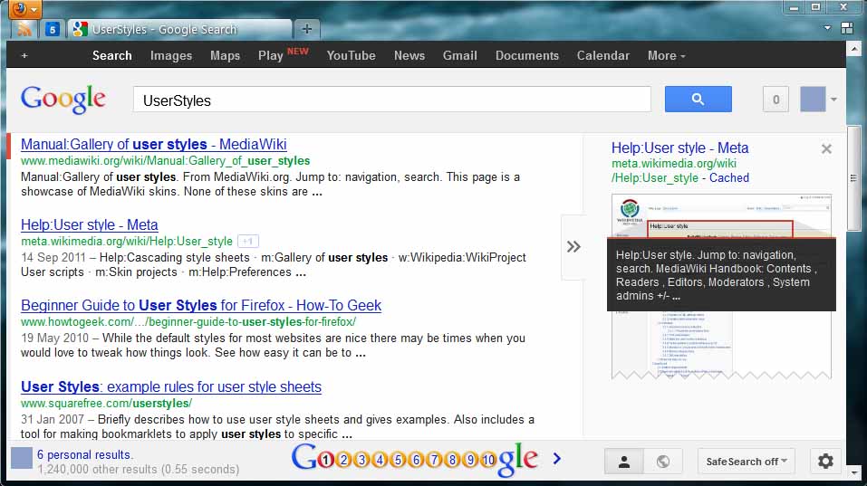
Task: Go to results page 6
Action: (417, 460)
